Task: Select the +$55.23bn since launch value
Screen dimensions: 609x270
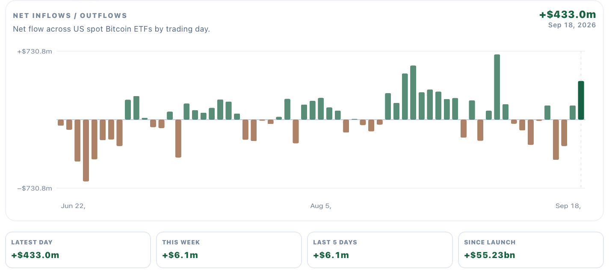Action: [490, 255]
